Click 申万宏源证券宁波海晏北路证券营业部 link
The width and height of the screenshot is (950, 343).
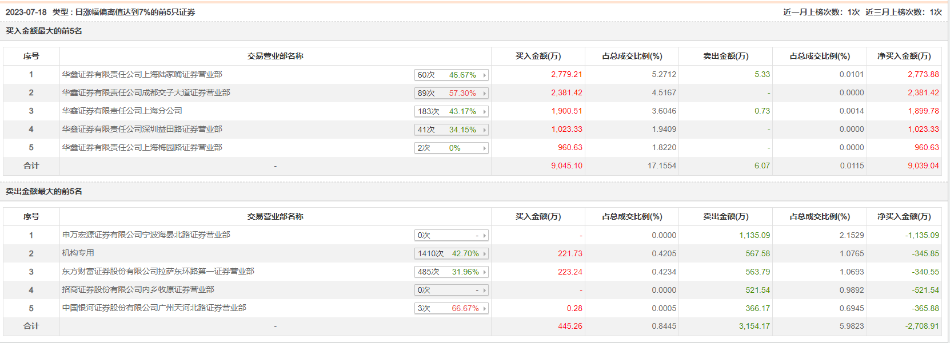click(146, 235)
